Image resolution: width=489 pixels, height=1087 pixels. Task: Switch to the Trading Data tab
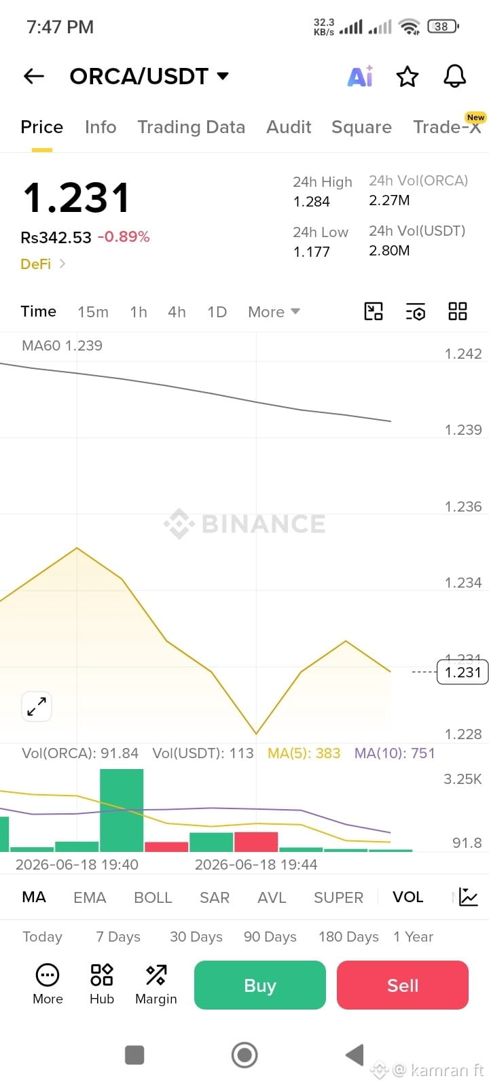(x=191, y=127)
